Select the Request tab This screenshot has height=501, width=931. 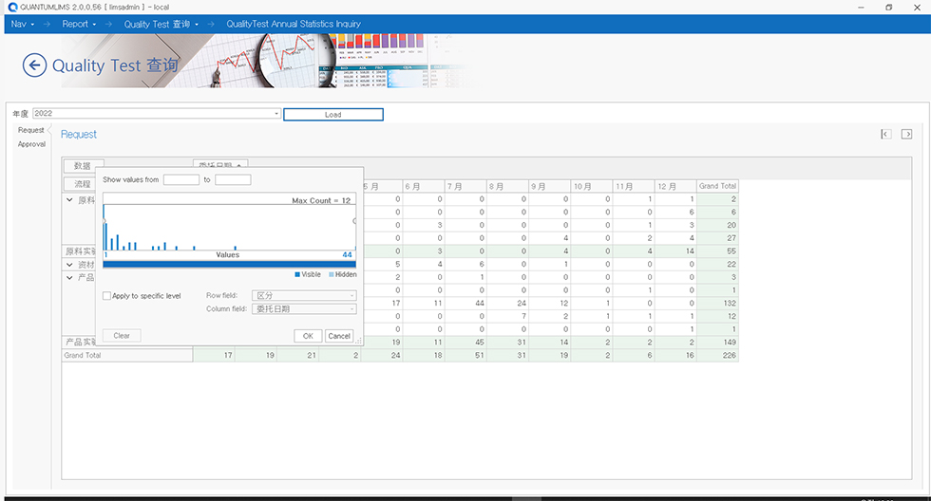[30, 130]
